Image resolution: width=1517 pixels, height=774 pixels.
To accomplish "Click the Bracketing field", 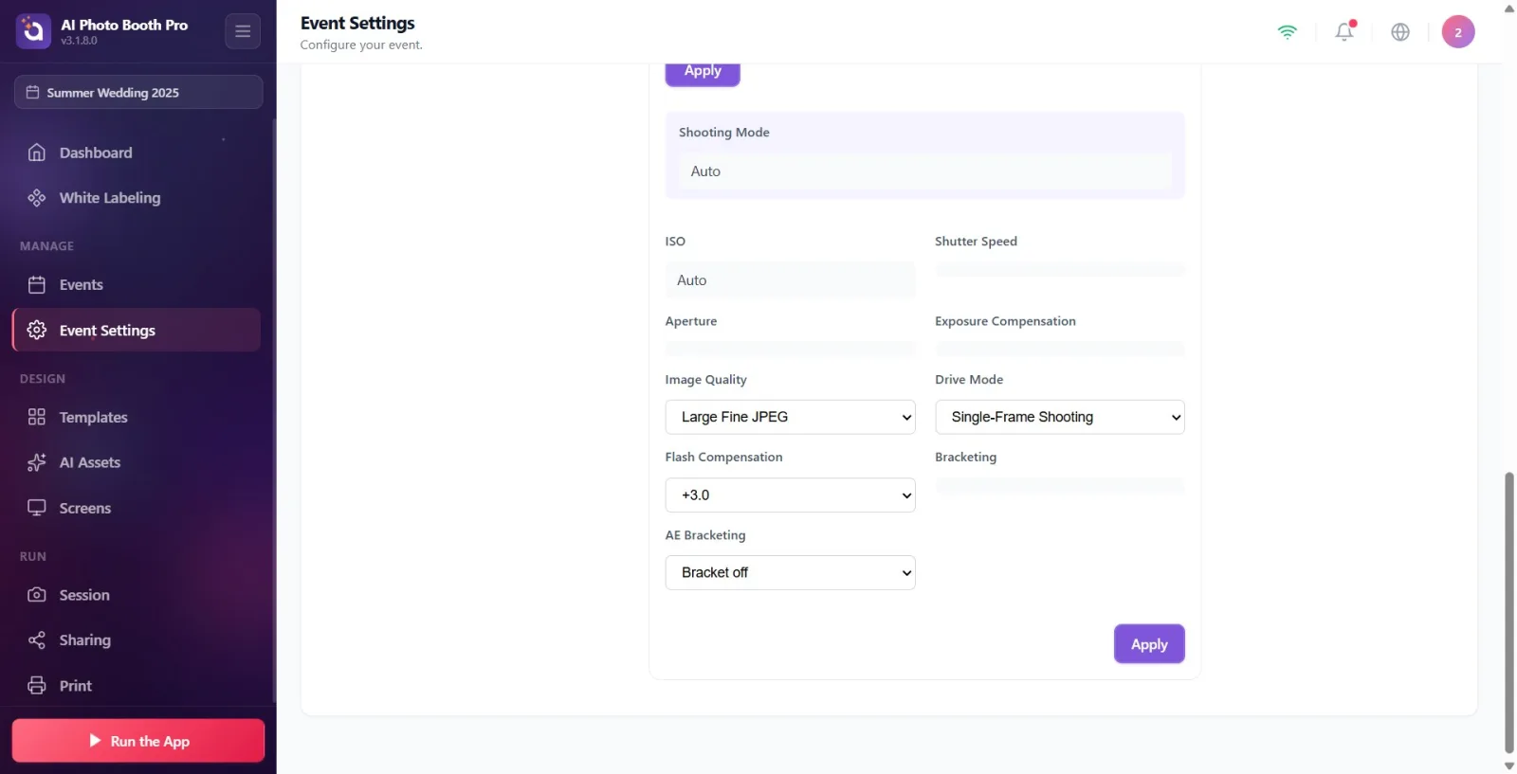I will [1060, 486].
